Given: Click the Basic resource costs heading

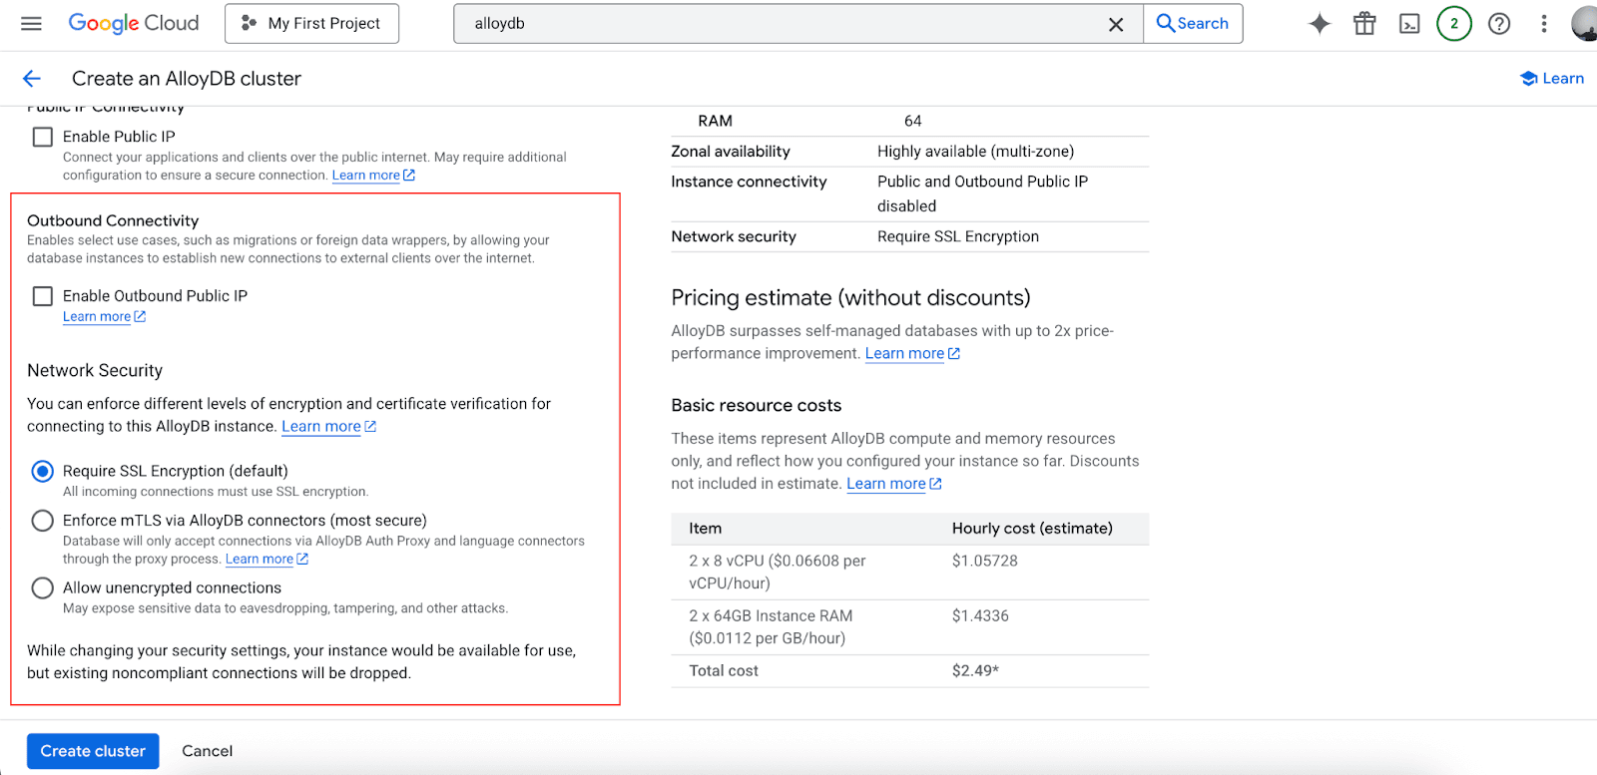Looking at the screenshot, I should 757,406.
